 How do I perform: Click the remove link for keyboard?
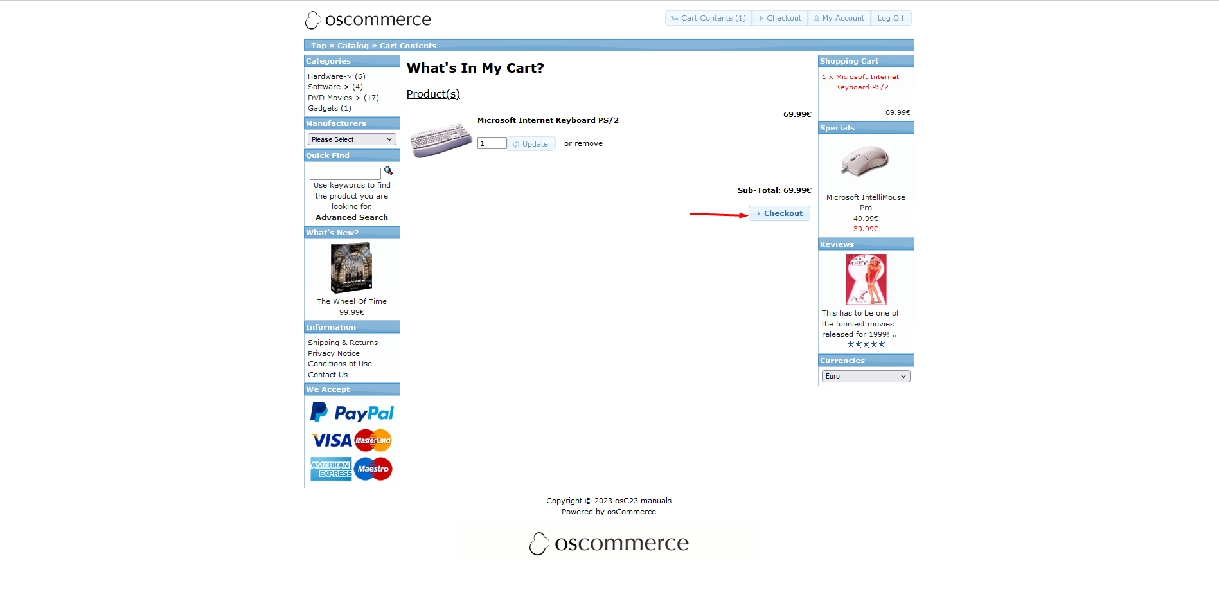[589, 143]
